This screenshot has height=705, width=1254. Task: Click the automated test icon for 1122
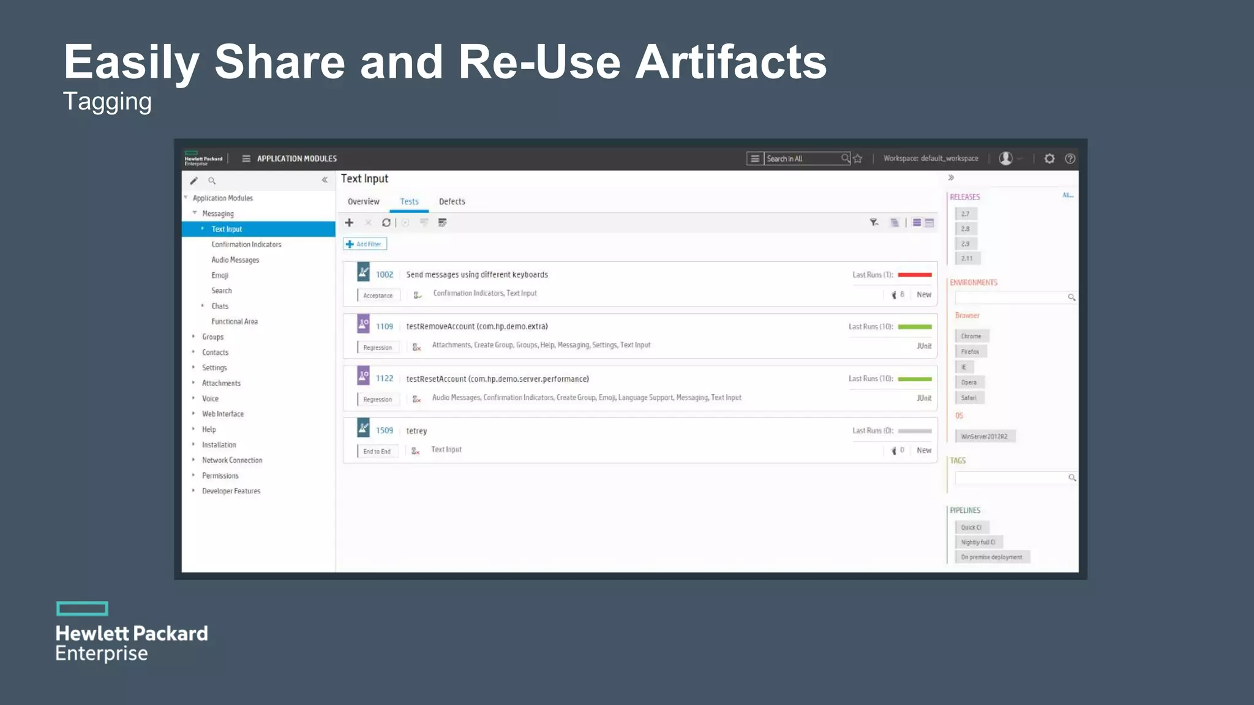tap(364, 375)
